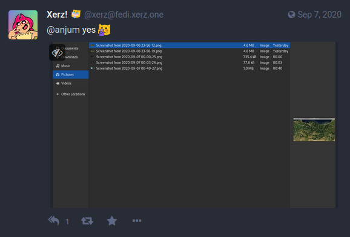Select Screenshot from 2020-09-07 00-40-27.png

point(190,68)
